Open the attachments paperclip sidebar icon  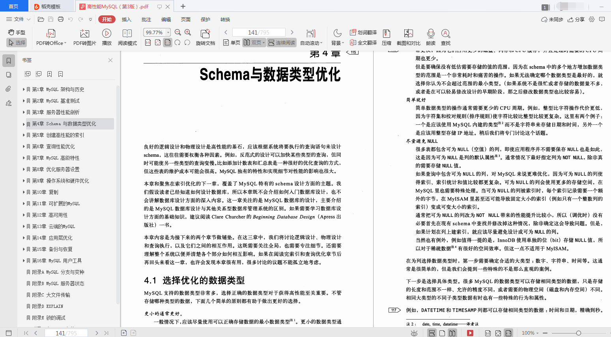(9, 89)
